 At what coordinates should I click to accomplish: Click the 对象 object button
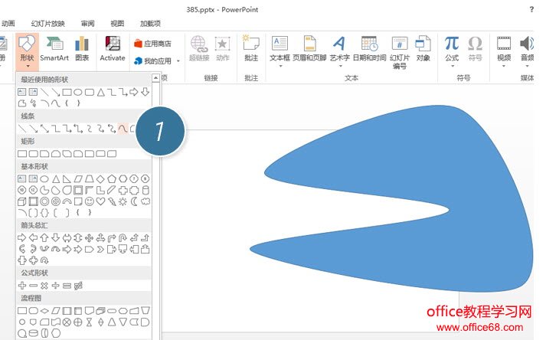pyautogui.click(x=423, y=49)
